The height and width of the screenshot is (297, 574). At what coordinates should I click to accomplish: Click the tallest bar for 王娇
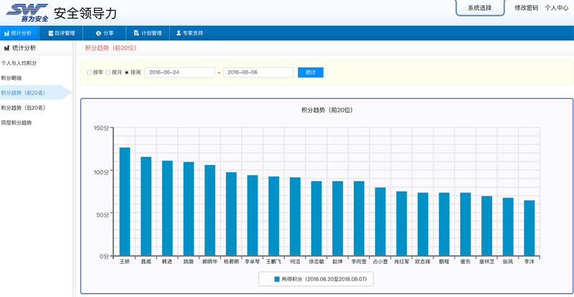click(x=125, y=201)
